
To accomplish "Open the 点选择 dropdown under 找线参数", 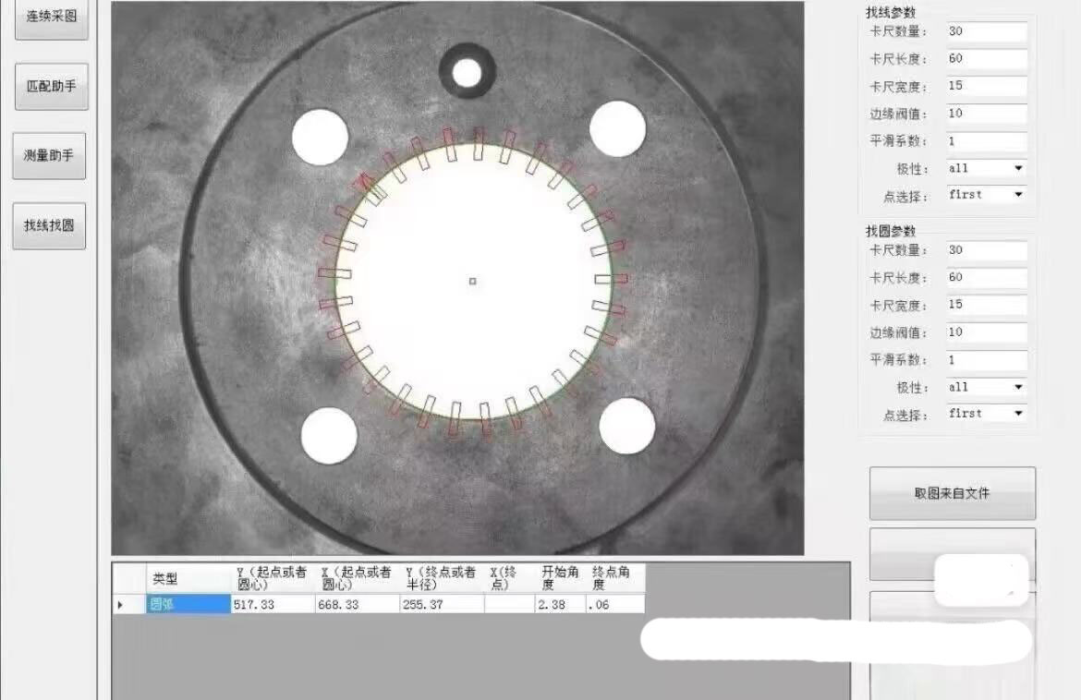I will (x=986, y=195).
